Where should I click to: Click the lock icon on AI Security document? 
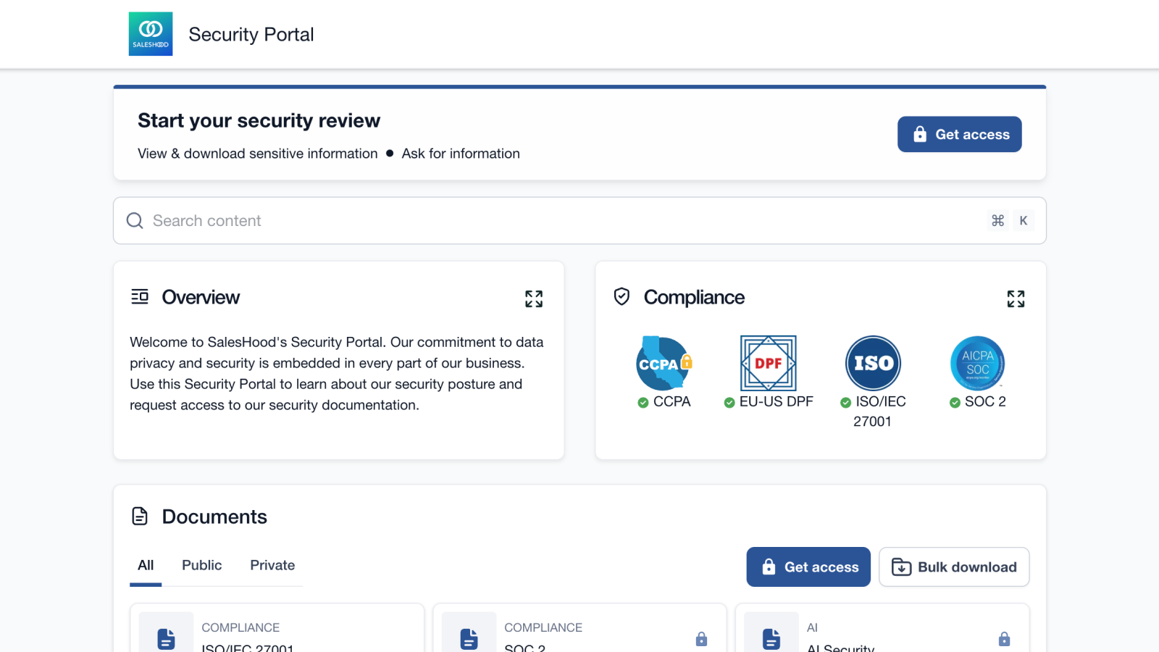click(1004, 638)
